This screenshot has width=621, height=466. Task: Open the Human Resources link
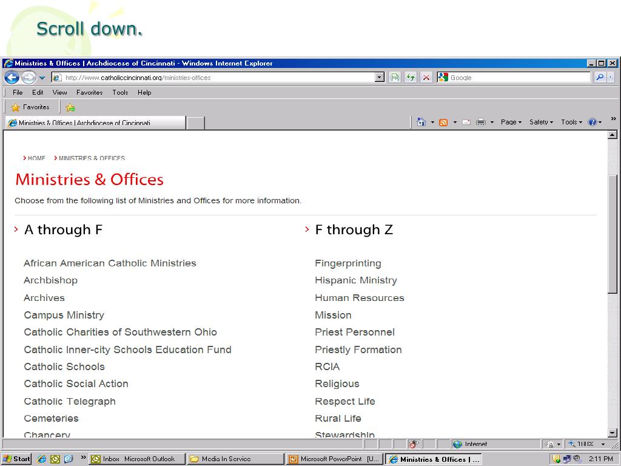(x=360, y=297)
